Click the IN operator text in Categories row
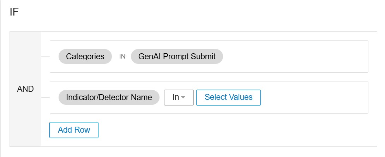The width and height of the screenshot is (385, 157). 122,57
